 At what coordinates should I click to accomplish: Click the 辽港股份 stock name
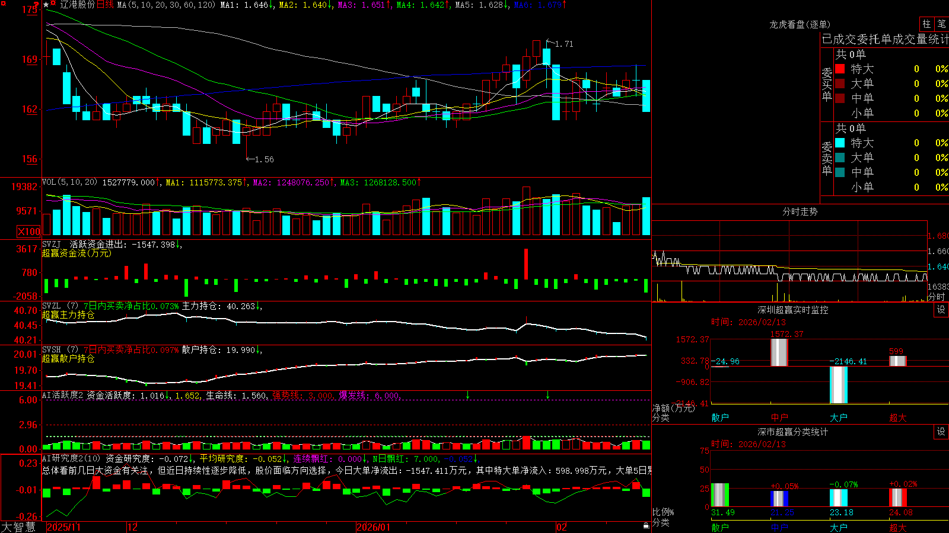pyautogui.click(x=77, y=5)
